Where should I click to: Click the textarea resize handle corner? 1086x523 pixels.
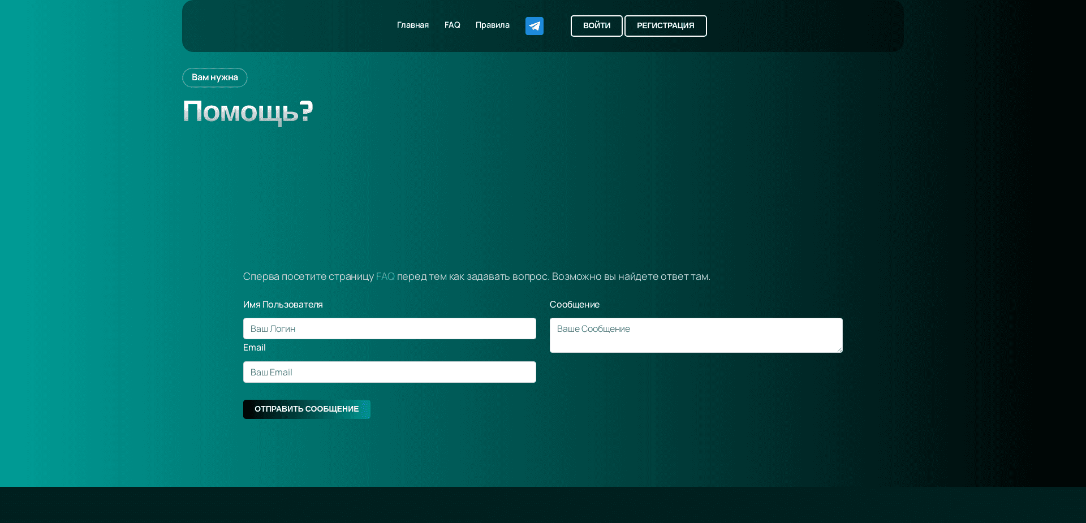(x=839, y=349)
